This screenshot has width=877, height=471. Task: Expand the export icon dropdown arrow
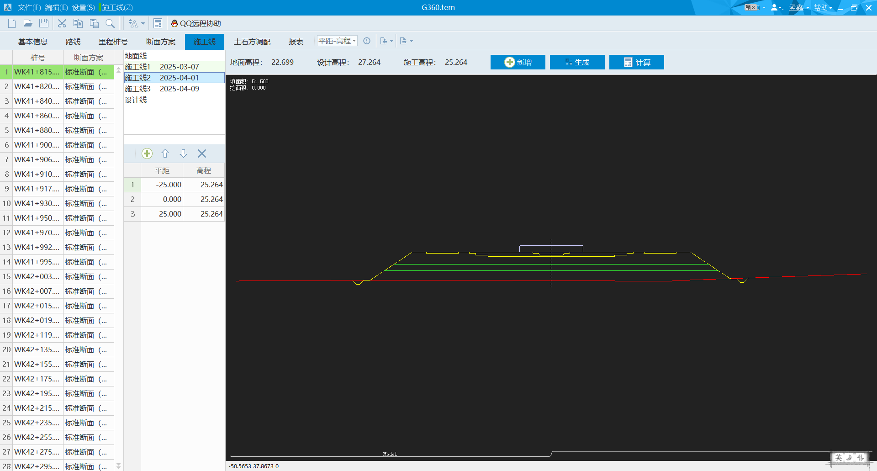[411, 41]
